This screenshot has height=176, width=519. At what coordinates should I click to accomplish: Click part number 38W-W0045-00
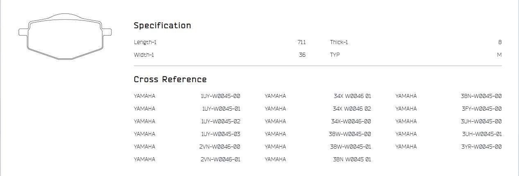click(350, 134)
